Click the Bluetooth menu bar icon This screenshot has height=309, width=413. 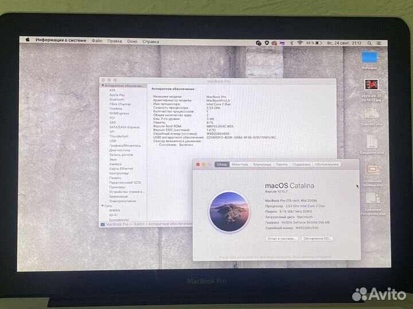(x=291, y=43)
